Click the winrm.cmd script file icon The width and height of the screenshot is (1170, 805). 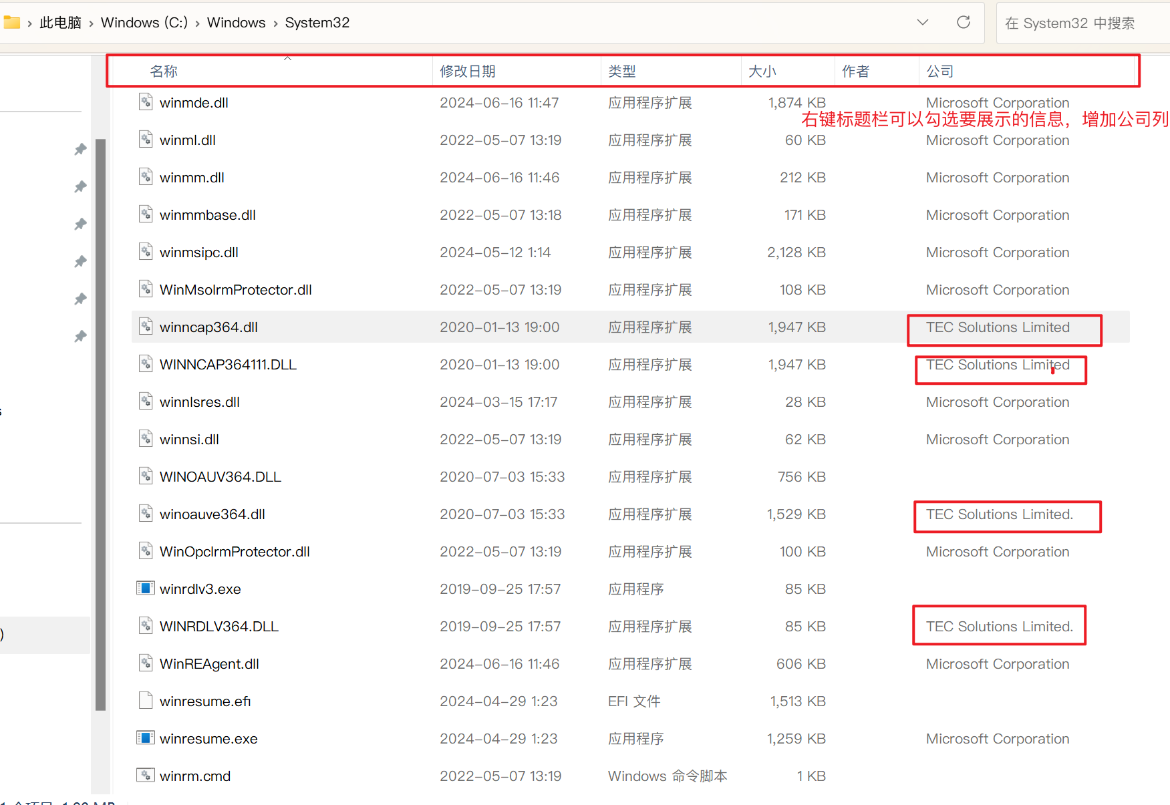[145, 775]
